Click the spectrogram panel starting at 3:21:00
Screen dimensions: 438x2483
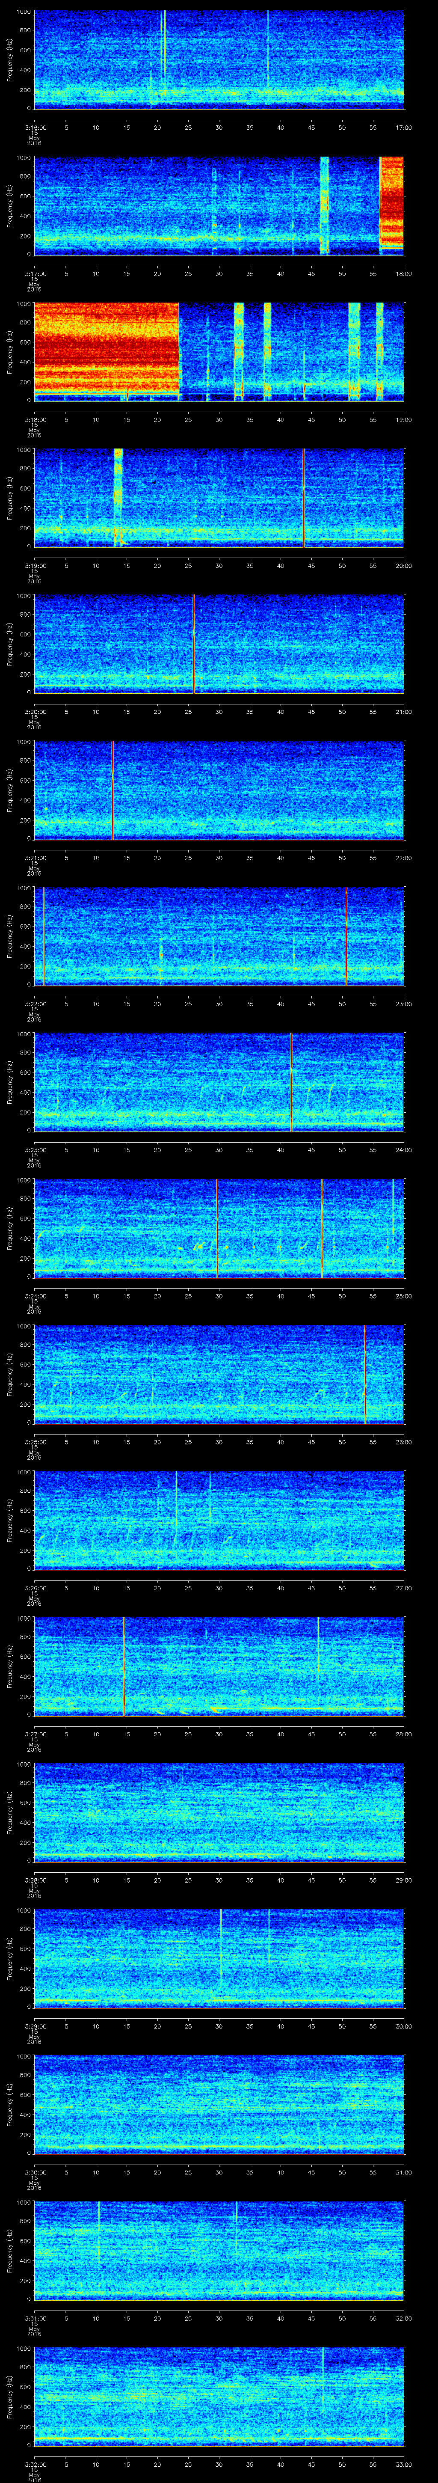219,790
